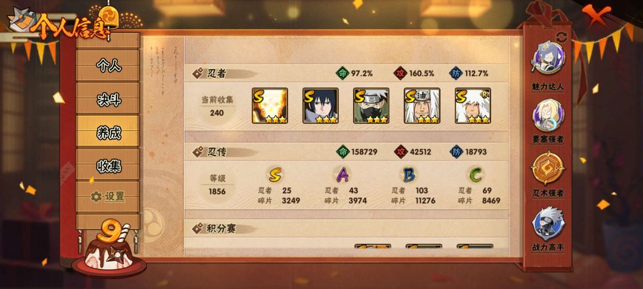Click the green C grade rank icon
643x289 pixels.
coord(475,175)
